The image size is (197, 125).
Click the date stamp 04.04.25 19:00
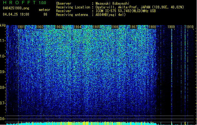click(x=16, y=14)
